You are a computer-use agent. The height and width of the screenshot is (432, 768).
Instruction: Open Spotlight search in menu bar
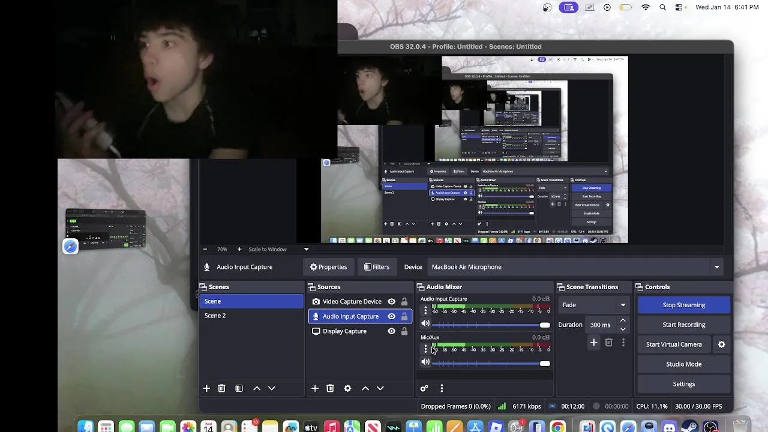662,7
